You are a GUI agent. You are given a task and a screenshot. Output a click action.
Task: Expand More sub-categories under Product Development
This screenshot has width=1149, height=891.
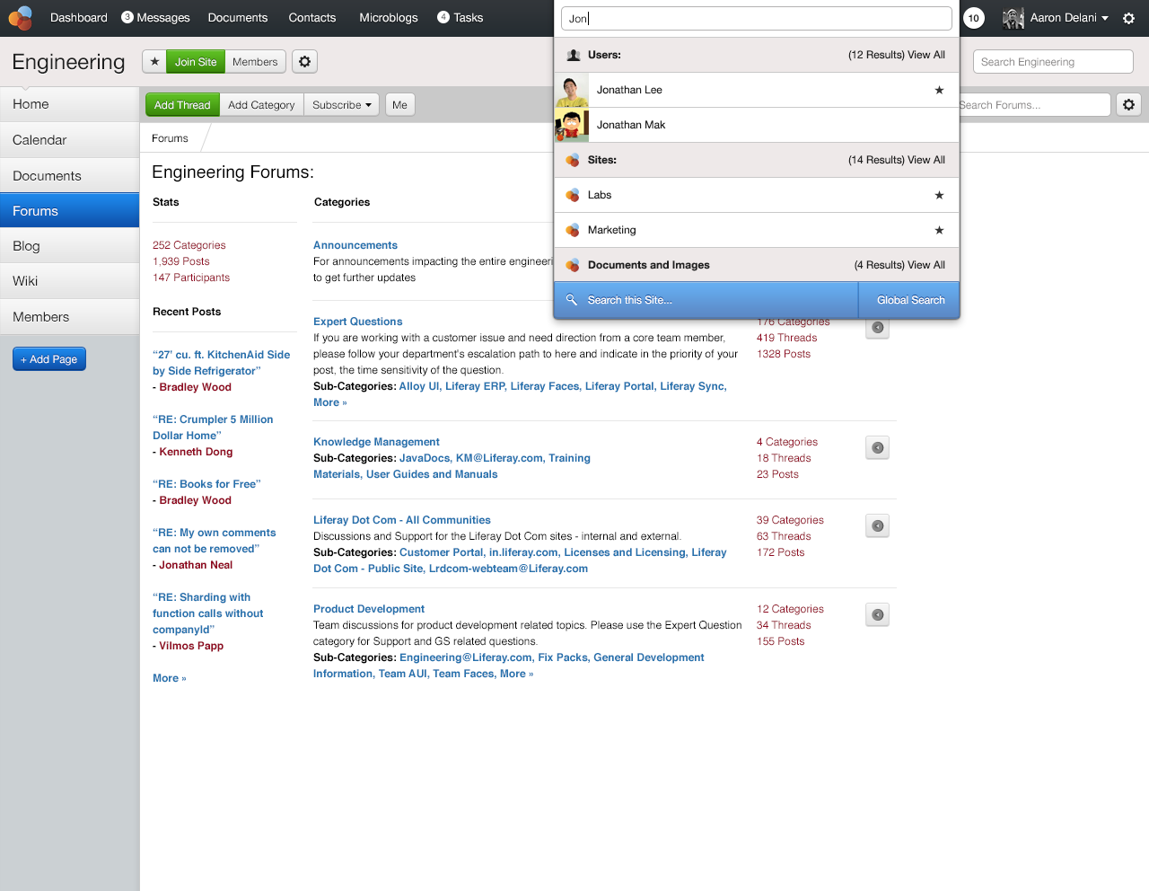coord(516,674)
